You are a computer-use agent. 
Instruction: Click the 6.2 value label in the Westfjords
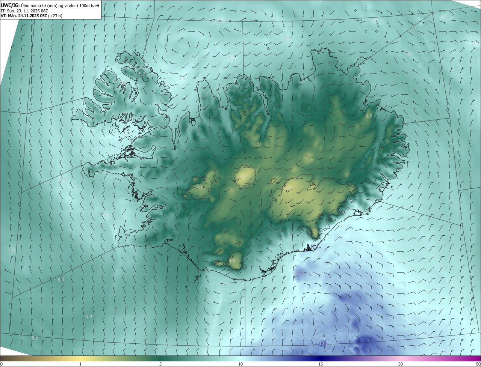pos(142,74)
